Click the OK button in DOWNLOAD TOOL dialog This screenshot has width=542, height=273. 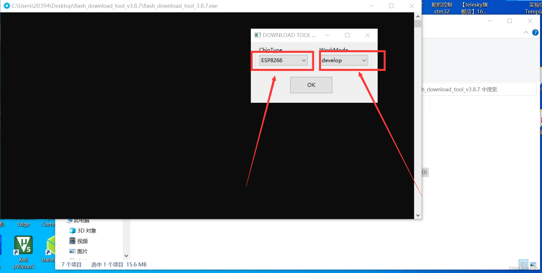(x=311, y=85)
